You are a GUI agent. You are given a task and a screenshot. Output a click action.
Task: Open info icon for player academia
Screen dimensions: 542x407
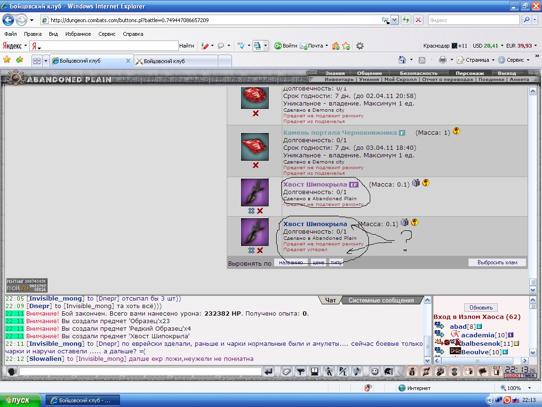point(510,334)
